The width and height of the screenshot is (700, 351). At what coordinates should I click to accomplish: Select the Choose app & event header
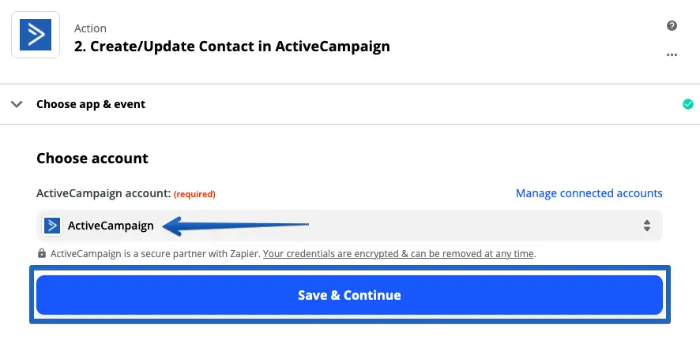(x=91, y=104)
